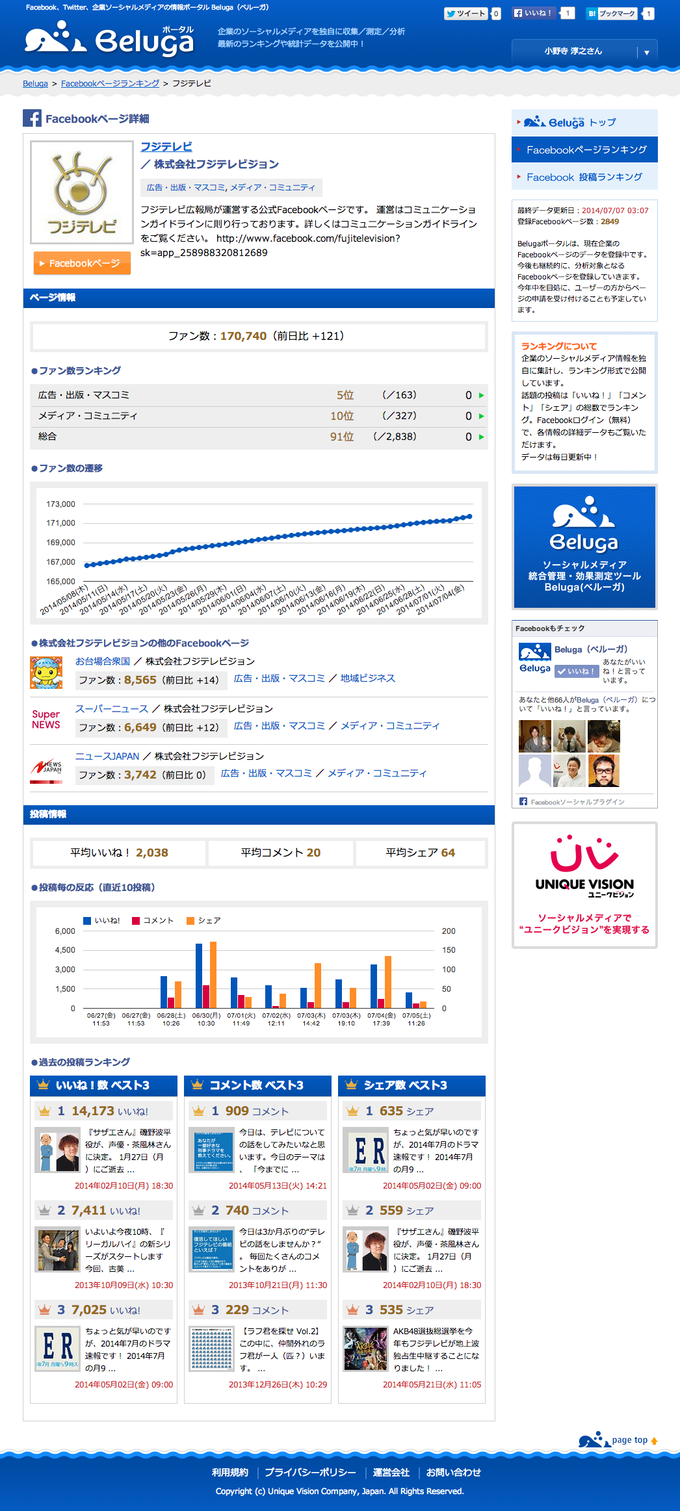This screenshot has height=1511, width=680.
Task: Open the 小野寺 淳之さん user dropdown
Action: 584,51
